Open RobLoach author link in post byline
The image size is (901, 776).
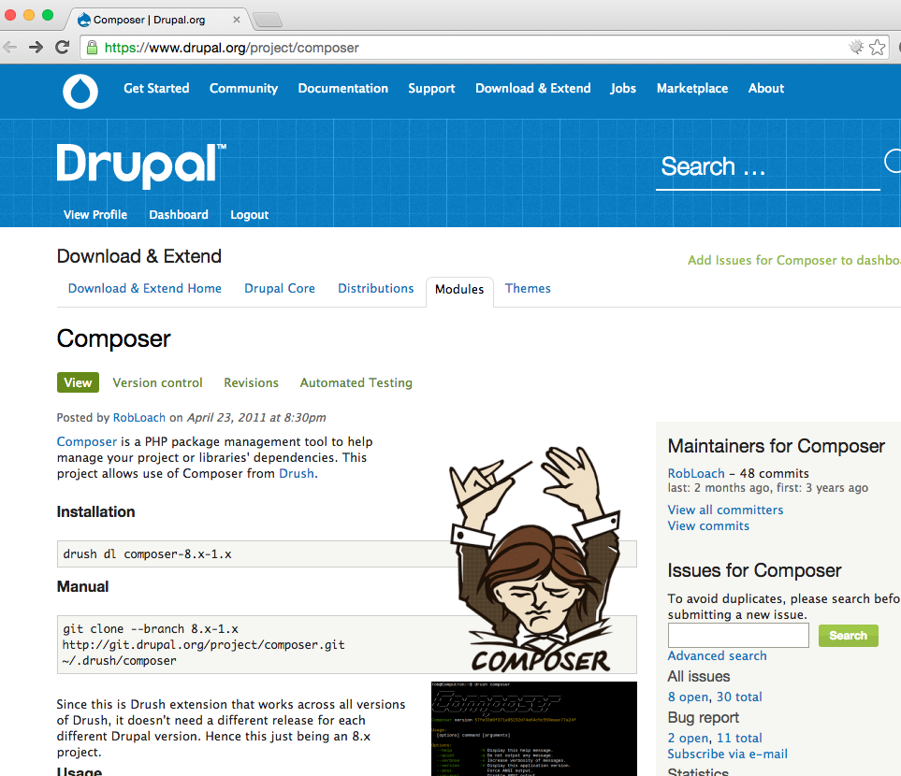click(139, 418)
